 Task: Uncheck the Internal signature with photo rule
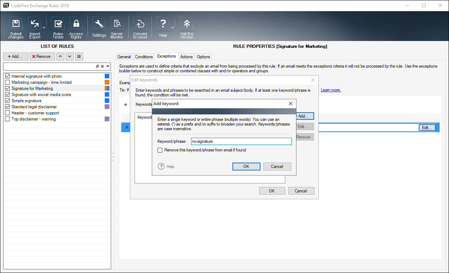tap(7, 76)
